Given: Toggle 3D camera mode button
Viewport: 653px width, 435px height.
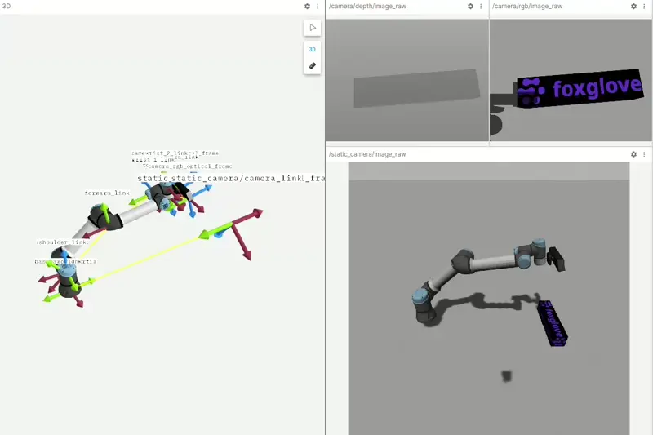Looking at the screenshot, I should [312, 49].
